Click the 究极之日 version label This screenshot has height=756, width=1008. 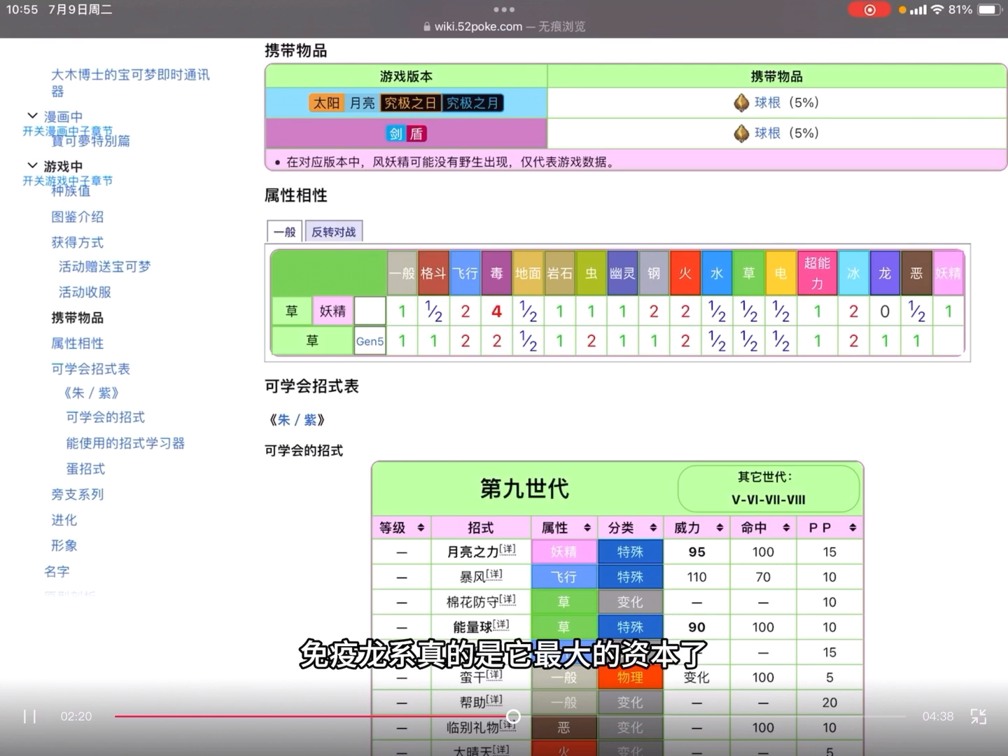tap(410, 103)
